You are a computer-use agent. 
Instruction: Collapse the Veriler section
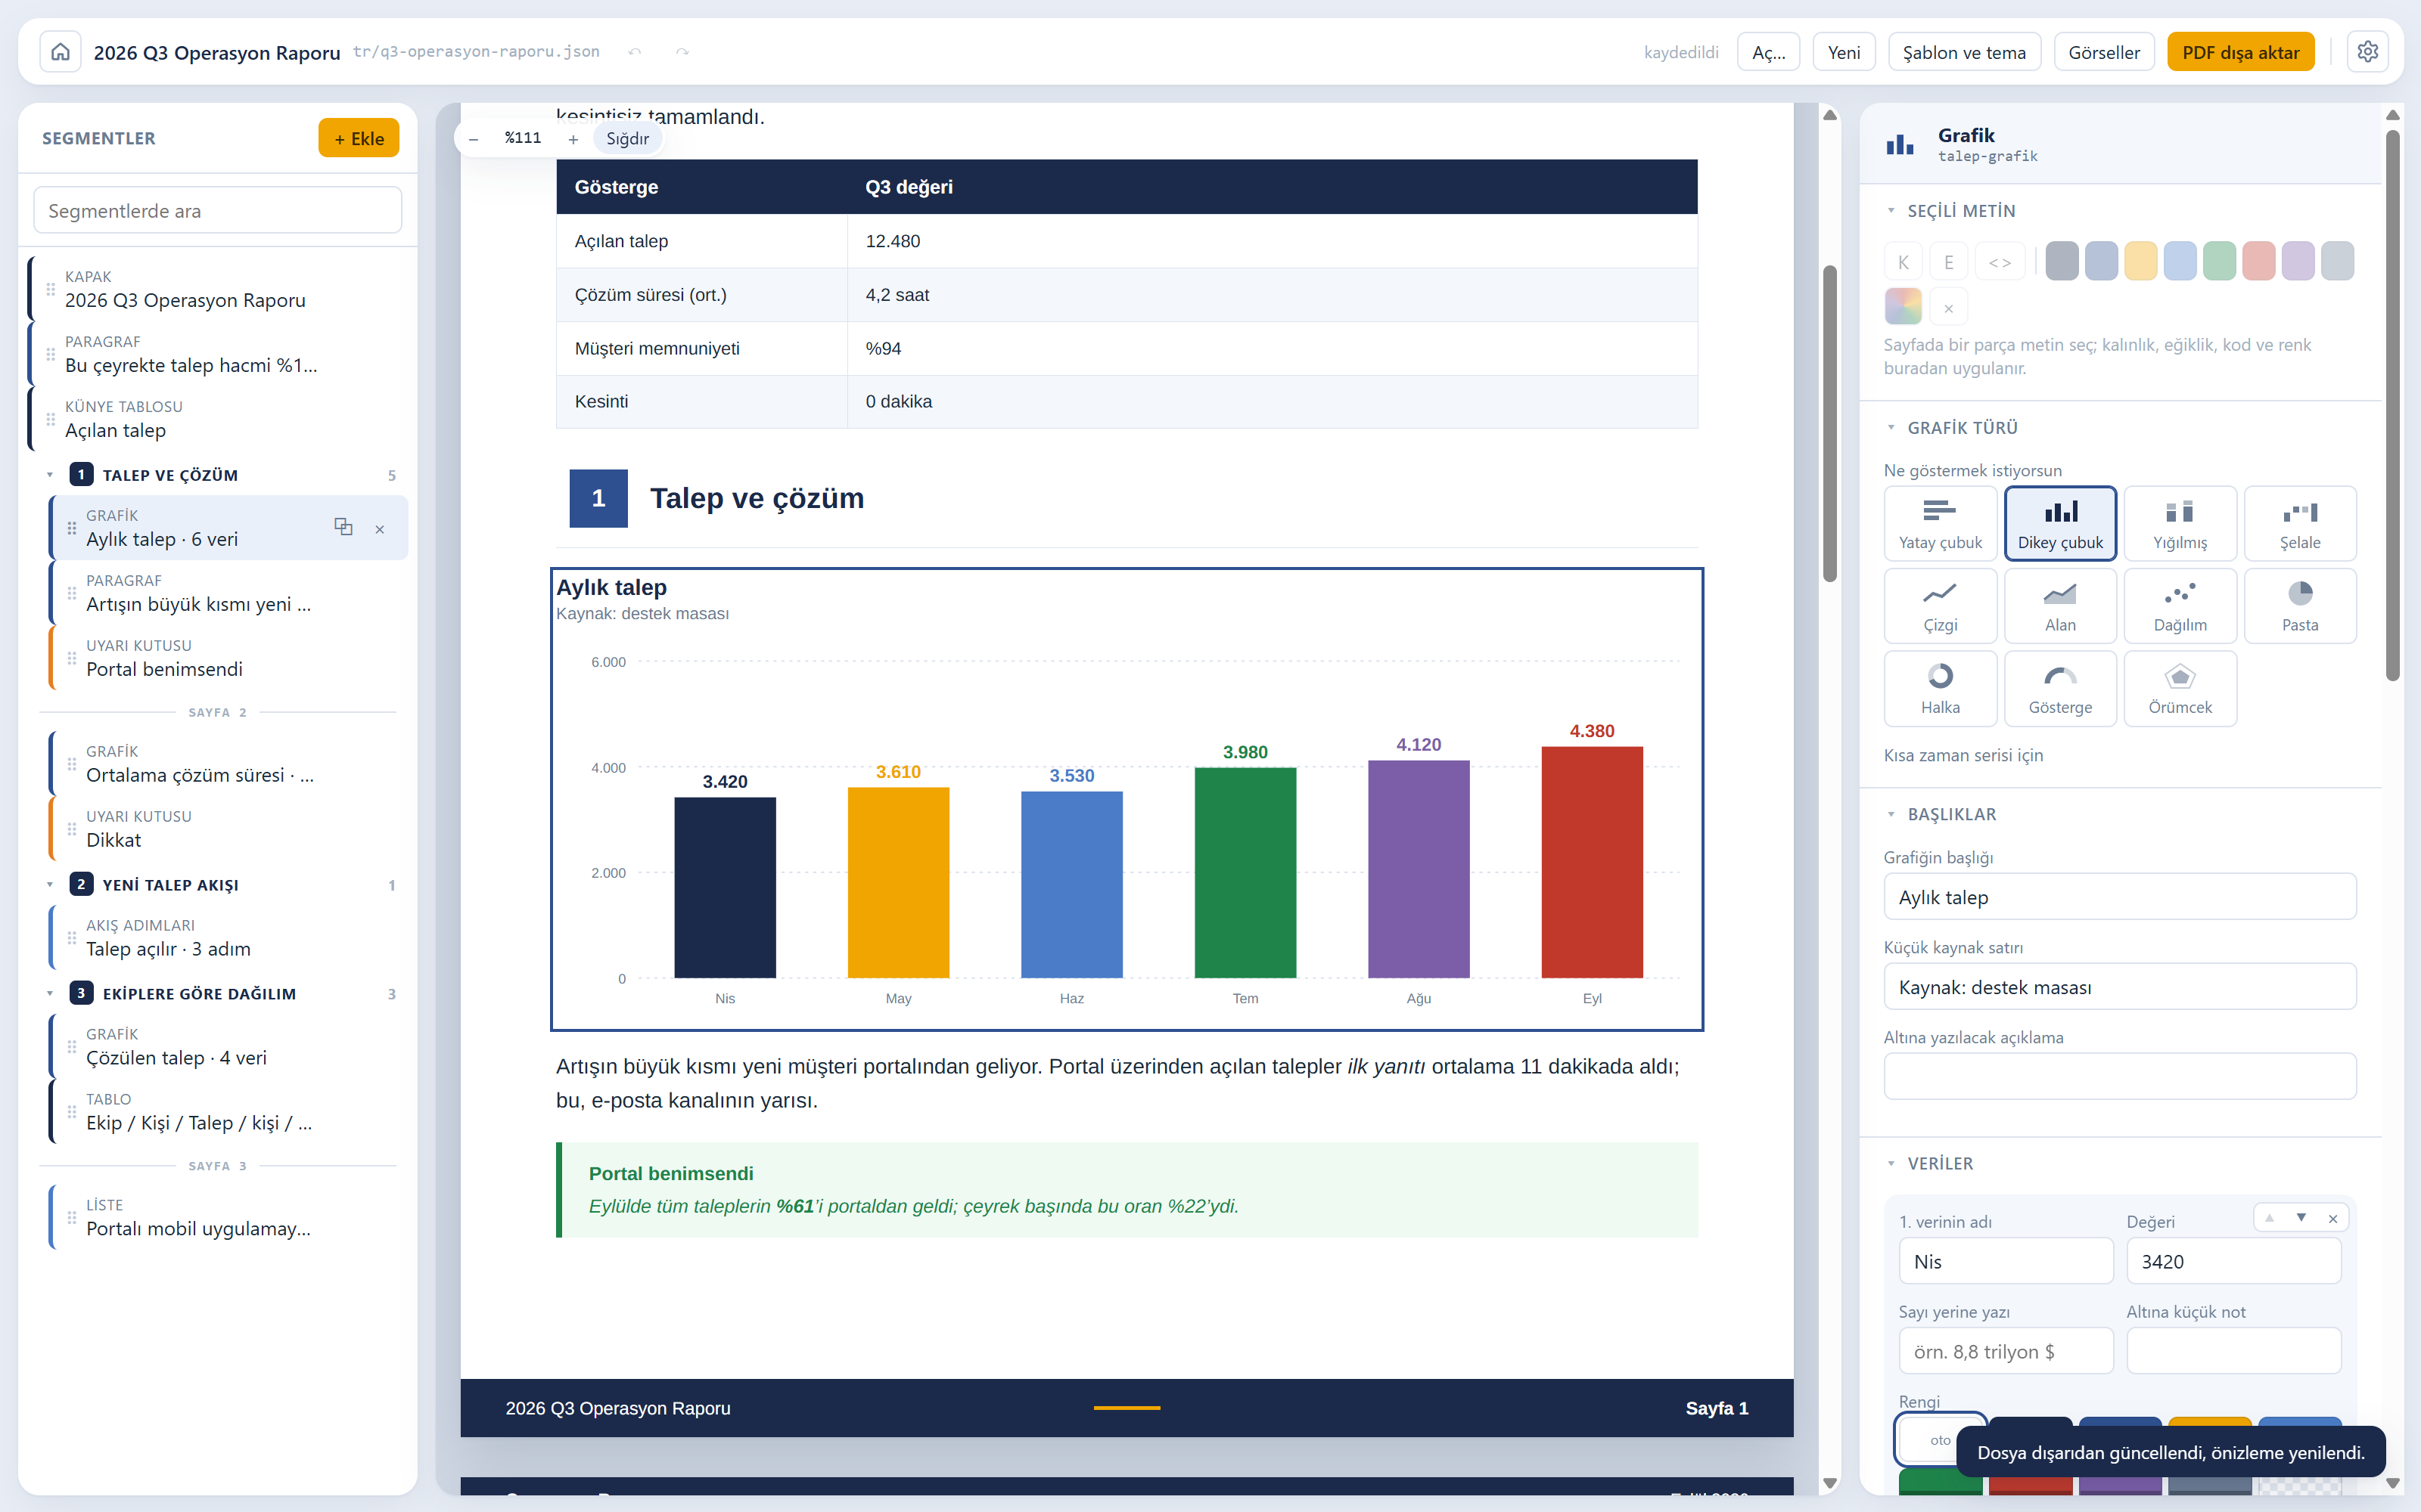[x=1891, y=1164]
